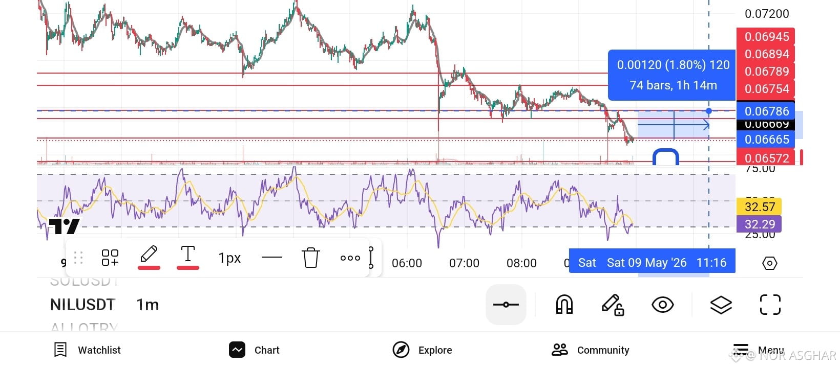Click the 08:00 time axis label
The image size is (840, 368).
pyautogui.click(x=521, y=263)
